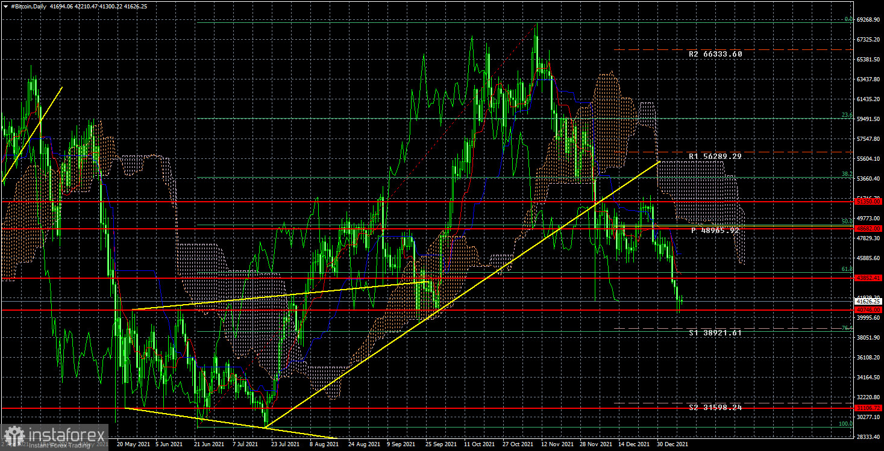Click the 9 Sep 2021 date label
The image size is (884, 451).
(x=401, y=444)
